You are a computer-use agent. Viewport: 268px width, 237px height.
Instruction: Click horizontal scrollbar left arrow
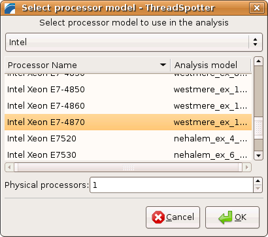9,168
